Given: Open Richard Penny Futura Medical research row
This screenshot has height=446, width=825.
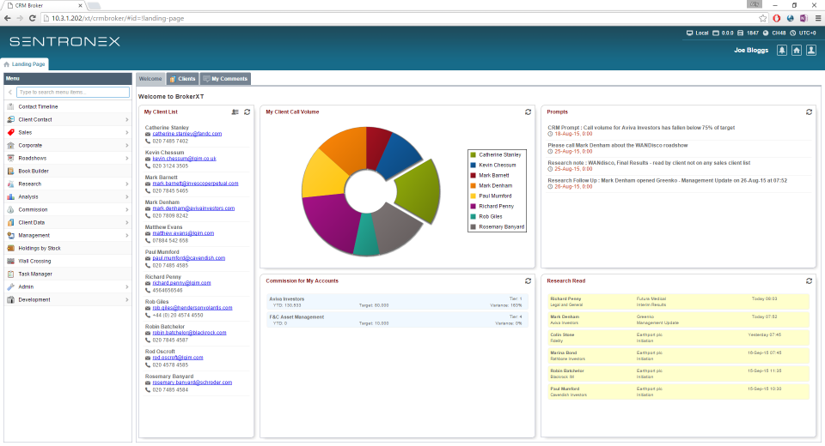Looking at the screenshot, I should click(x=678, y=302).
